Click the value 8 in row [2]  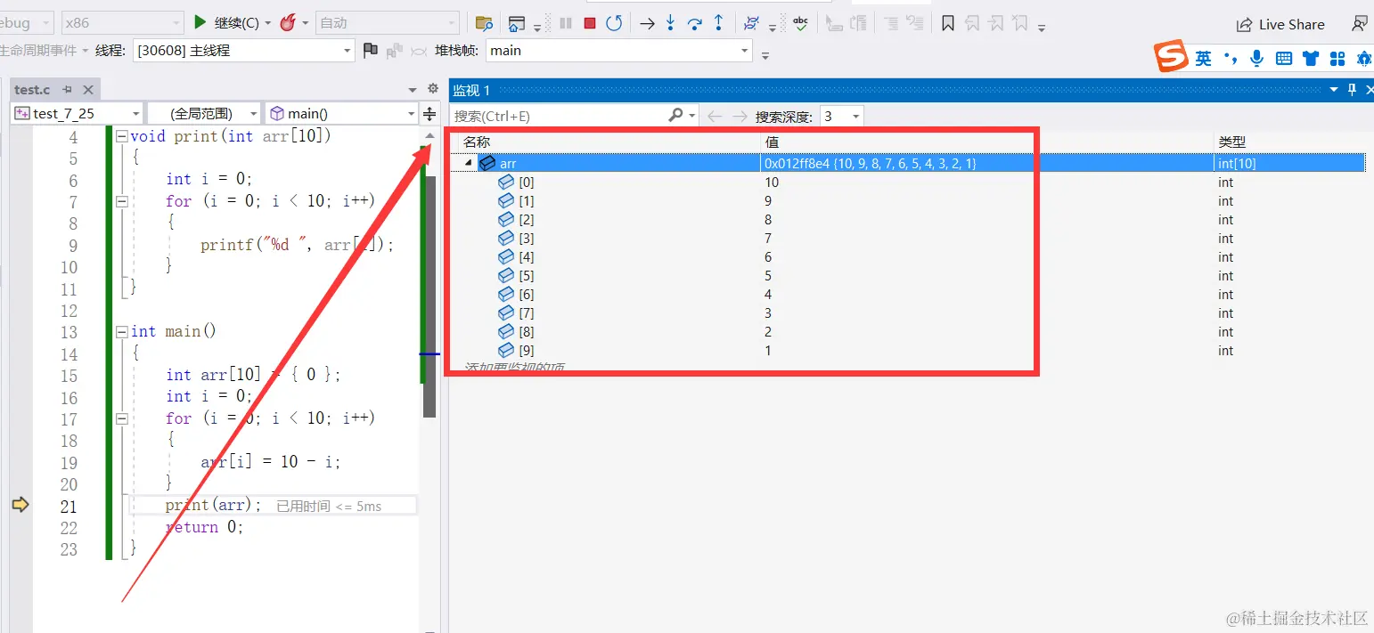768,220
